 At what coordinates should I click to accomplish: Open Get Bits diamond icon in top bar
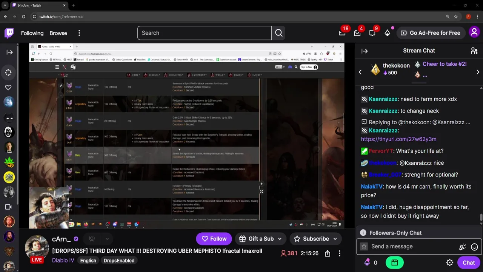[388, 33]
